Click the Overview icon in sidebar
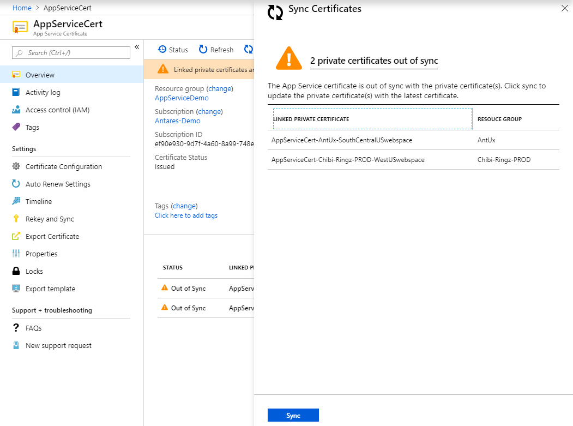Image resolution: width=573 pixels, height=426 pixels. point(16,75)
